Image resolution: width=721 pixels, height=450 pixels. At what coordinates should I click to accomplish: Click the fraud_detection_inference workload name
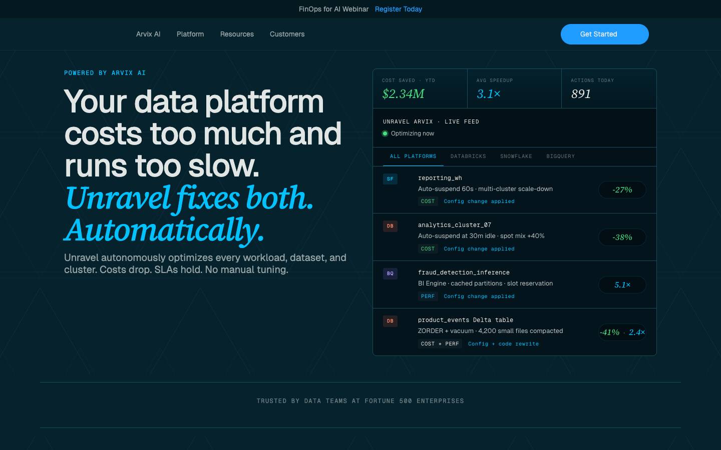tap(464, 272)
